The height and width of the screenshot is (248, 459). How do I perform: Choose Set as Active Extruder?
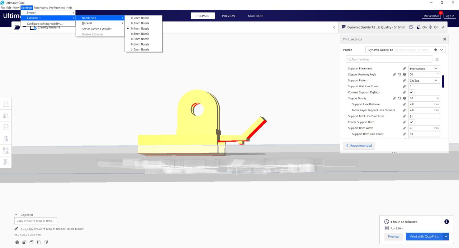[100, 29]
